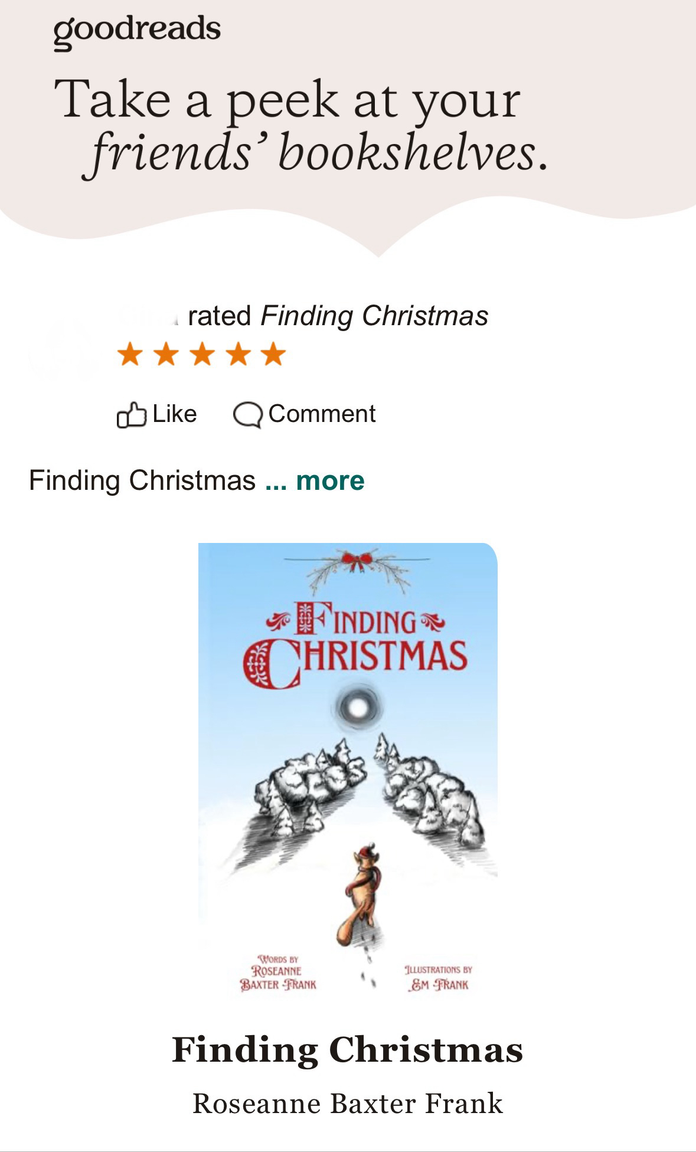Select the second orange rating star
Image resolution: width=696 pixels, height=1152 pixels.
click(x=166, y=355)
